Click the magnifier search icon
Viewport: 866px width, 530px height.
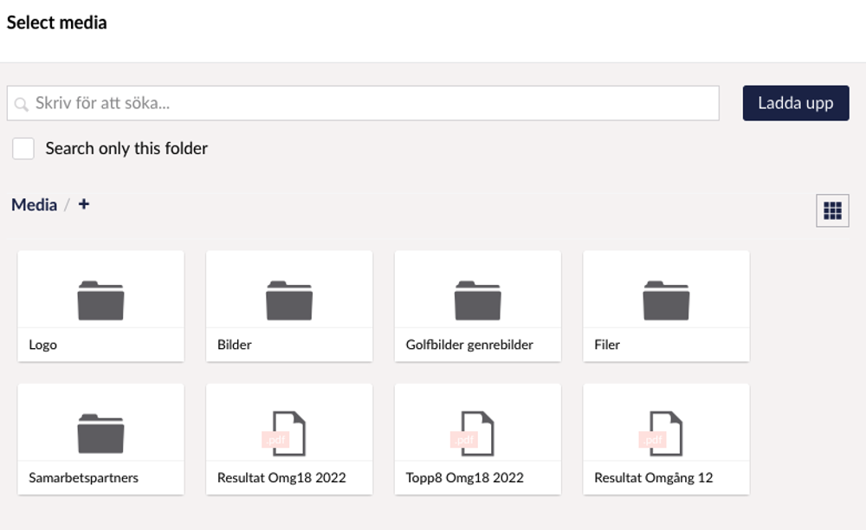[x=22, y=104]
